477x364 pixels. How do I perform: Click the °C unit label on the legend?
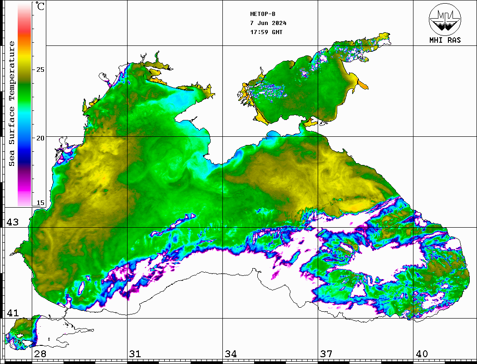tap(40, 6)
